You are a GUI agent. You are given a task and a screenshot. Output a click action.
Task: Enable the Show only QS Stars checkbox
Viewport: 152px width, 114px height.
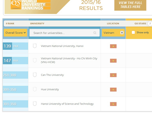pyautogui.click(x=133, y=33)
